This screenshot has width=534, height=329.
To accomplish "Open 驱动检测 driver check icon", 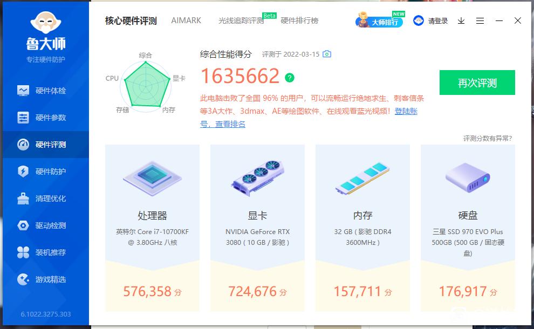I will click(23, 225).
